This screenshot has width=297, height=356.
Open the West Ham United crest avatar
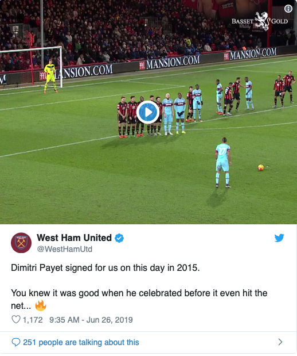21,243
